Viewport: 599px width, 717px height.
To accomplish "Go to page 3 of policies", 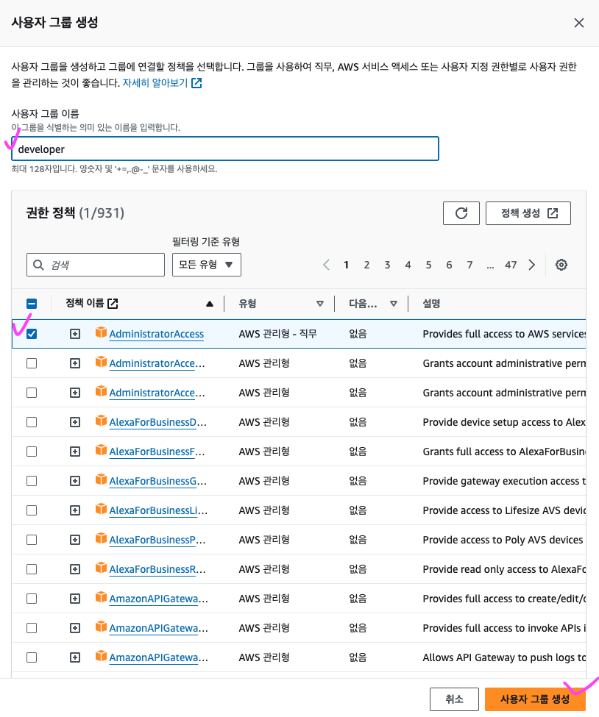I will (387, 265).
